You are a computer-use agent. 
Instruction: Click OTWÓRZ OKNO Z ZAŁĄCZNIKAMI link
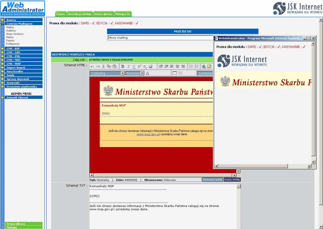click(x=111, y=60)
